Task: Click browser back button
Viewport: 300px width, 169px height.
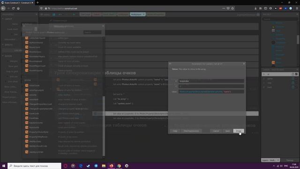Action: [3, 8]
